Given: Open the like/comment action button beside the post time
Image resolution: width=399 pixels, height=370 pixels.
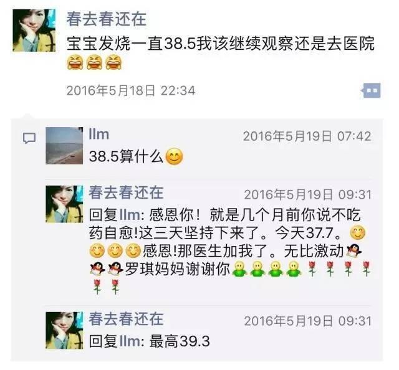Looking at the screenshot, I should pos(372,90).
